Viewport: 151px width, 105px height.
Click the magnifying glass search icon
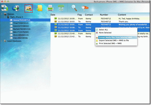coord(74,8)
